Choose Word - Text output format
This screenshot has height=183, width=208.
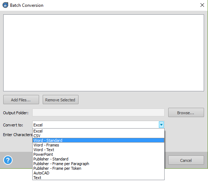click(98, 150)
